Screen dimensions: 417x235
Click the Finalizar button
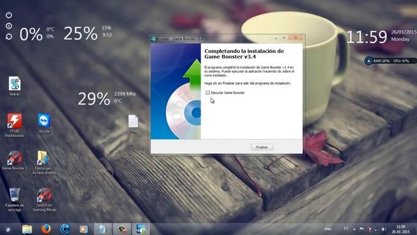point(262,147)
